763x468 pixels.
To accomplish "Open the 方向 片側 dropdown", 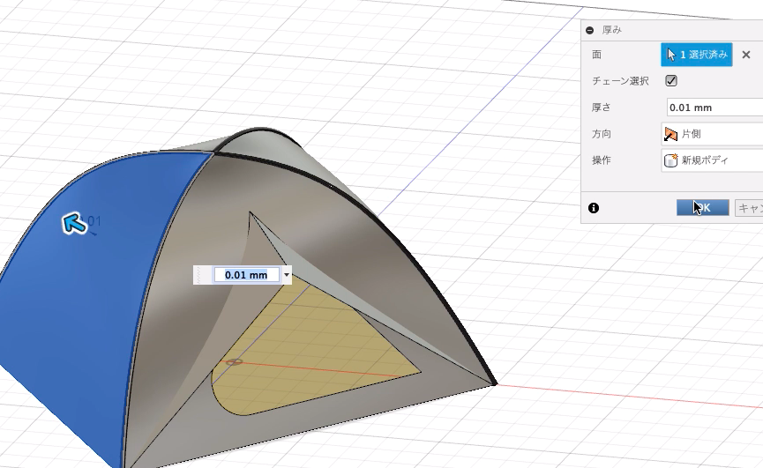I will (x=712, y=134).
